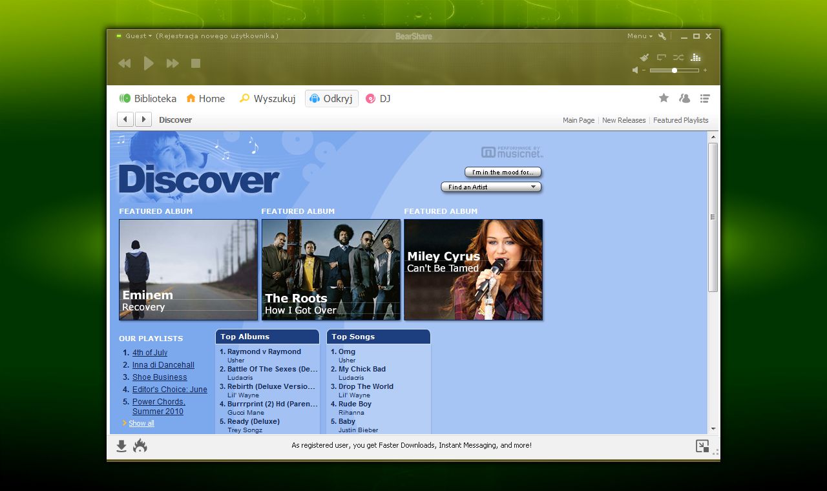The image size is (827, 491).
Task: Click the favorites star icon
Action: (664, 98)
